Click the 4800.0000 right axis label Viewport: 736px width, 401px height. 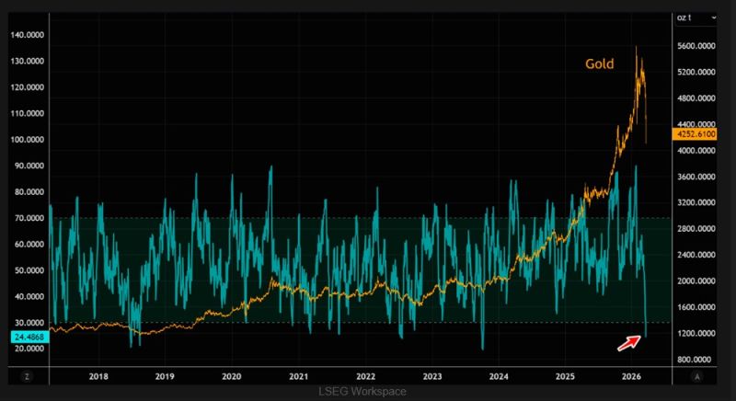click(x=696, y=98)
